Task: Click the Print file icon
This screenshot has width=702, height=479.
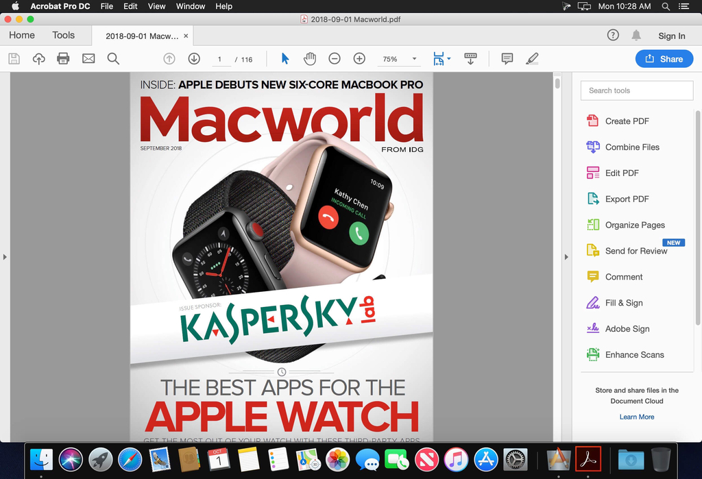Action: [x=63, y=59]
